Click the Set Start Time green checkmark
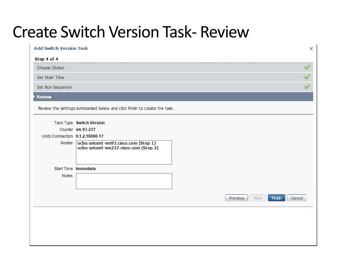 tap(307, 77)
